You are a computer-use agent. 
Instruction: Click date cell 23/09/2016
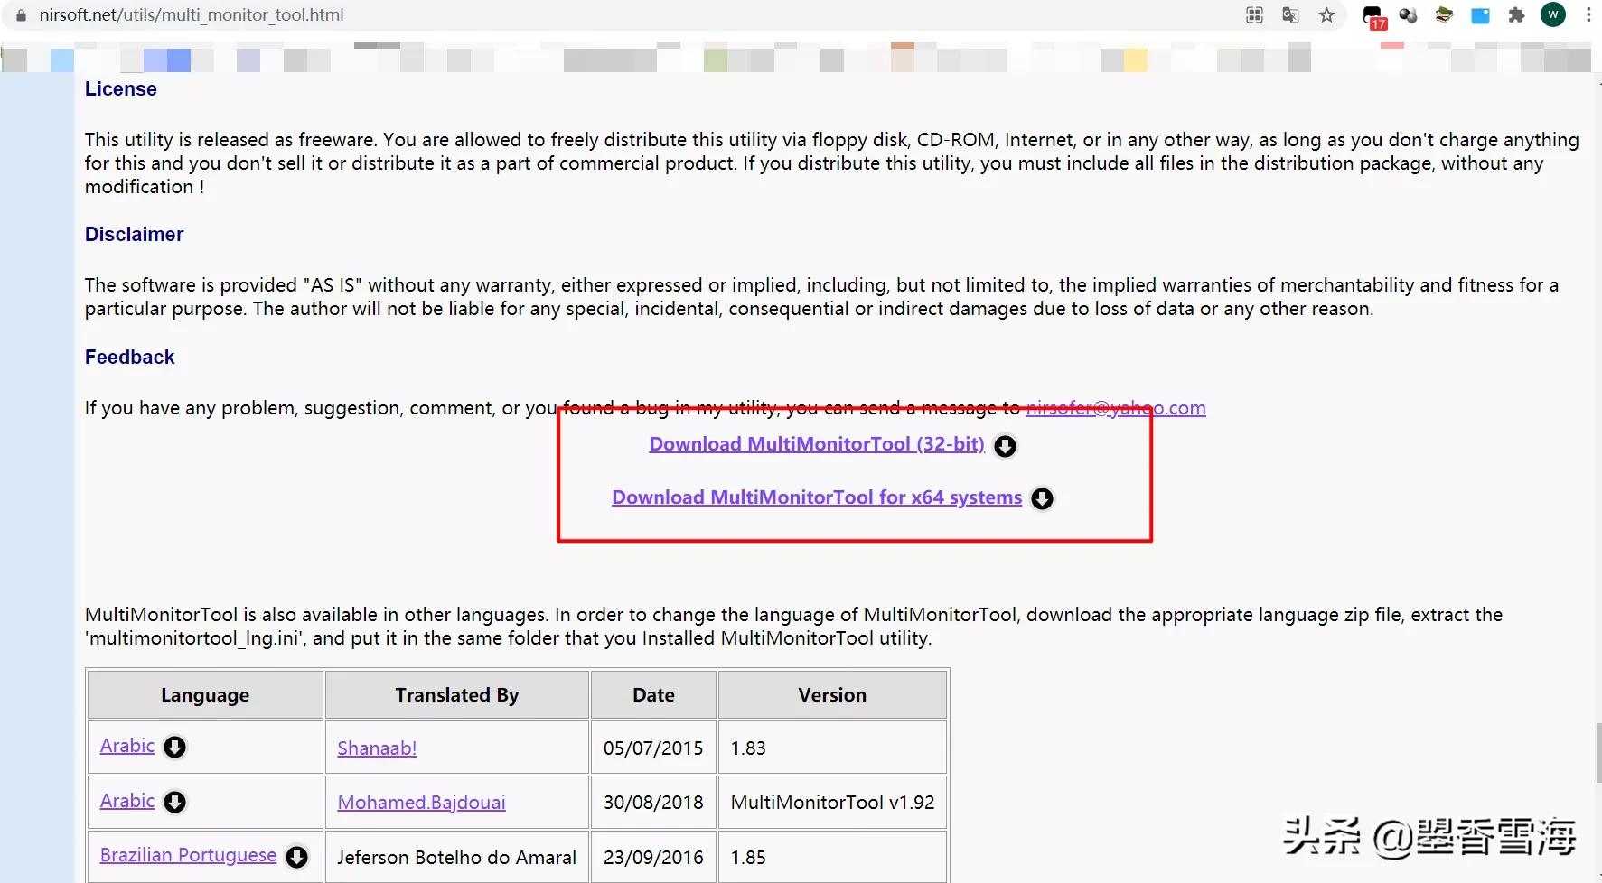[x=653, y=858]
